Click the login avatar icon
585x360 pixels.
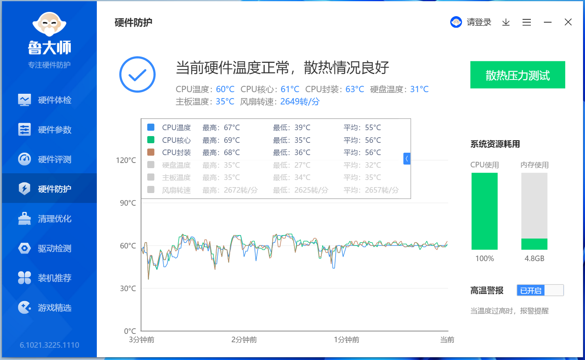tap(456, 22)
